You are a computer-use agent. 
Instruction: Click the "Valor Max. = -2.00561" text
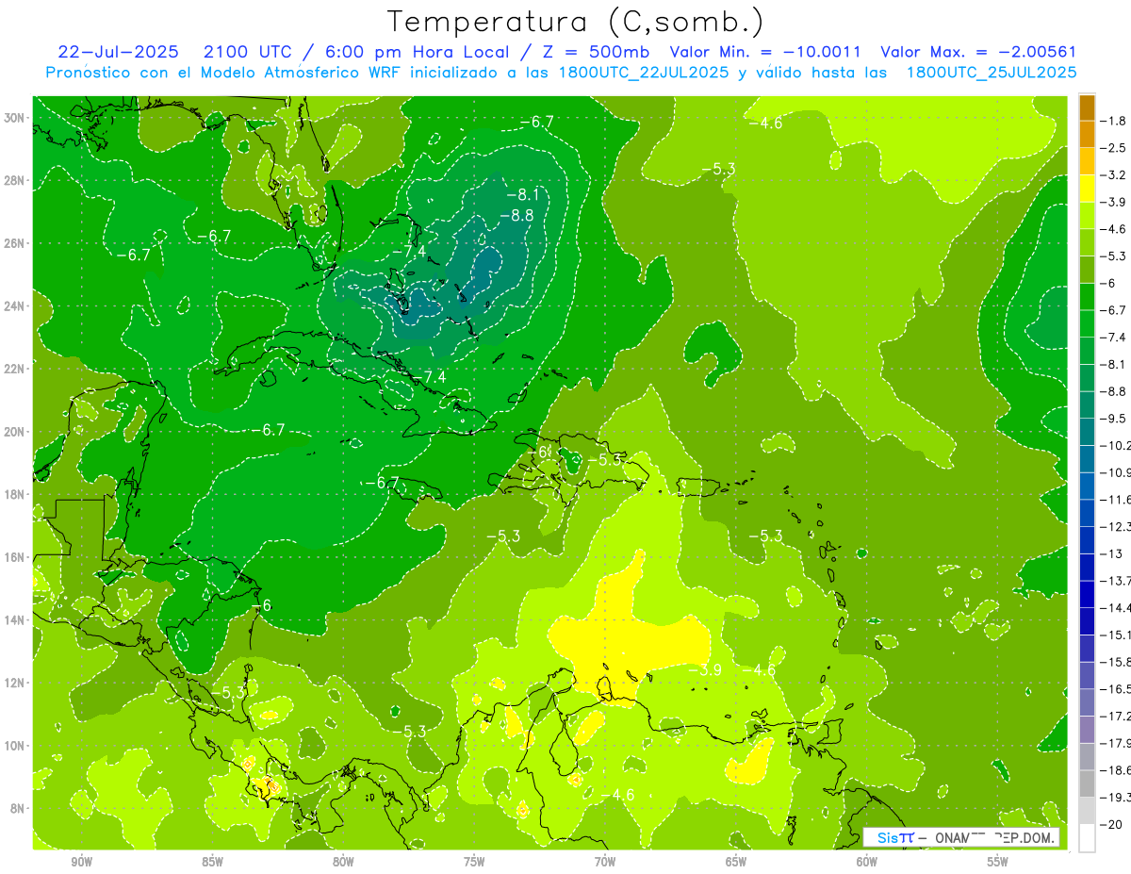click(978, 52)
